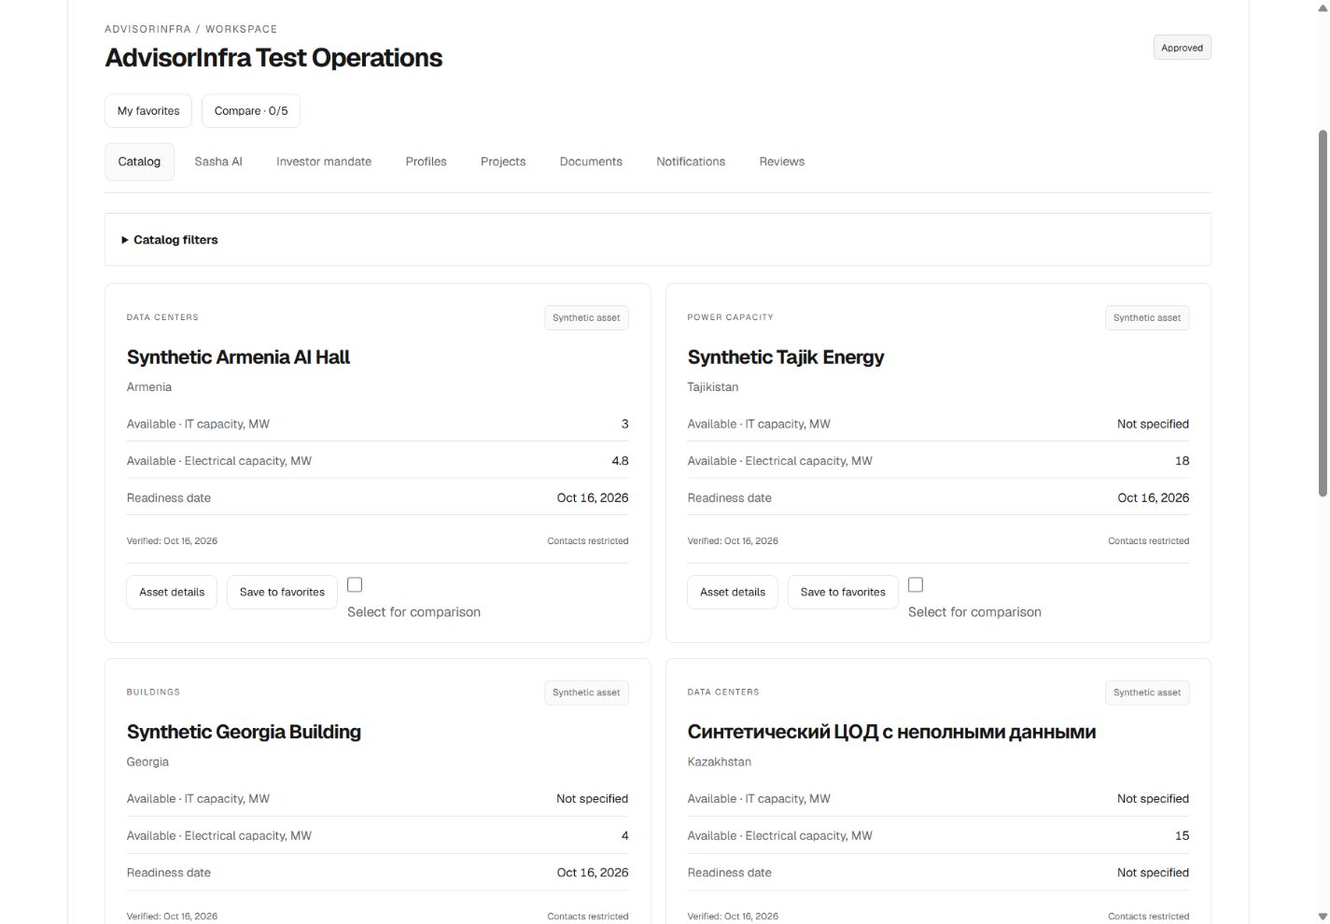Viewport: 1330px width, 924px height.
Task: Click the Synthetic asset badge on Kazakhstan card
Action: (x=1147, y=693)
